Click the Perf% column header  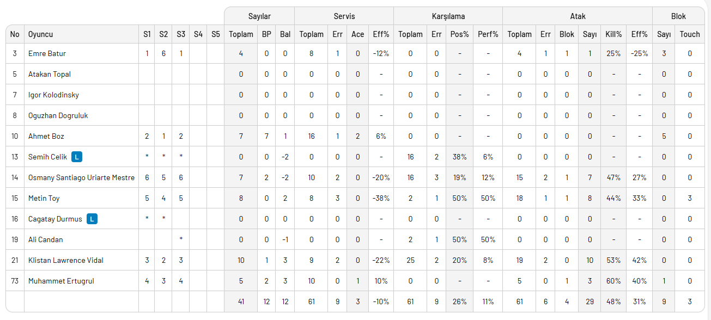pyautogui.click(x=488, y=34)
